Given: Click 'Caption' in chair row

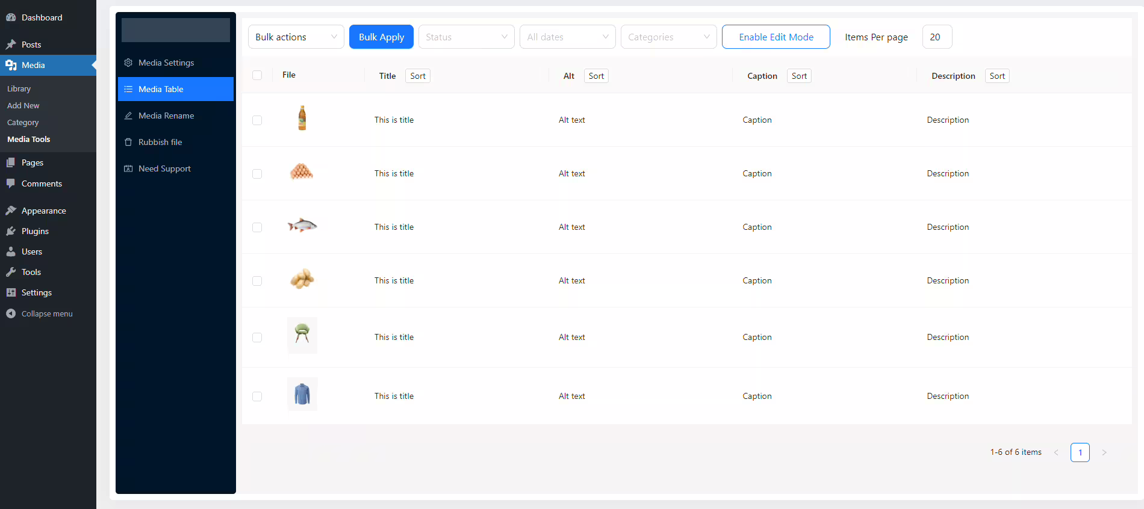Looking at the screenshot, I should 757,337.
